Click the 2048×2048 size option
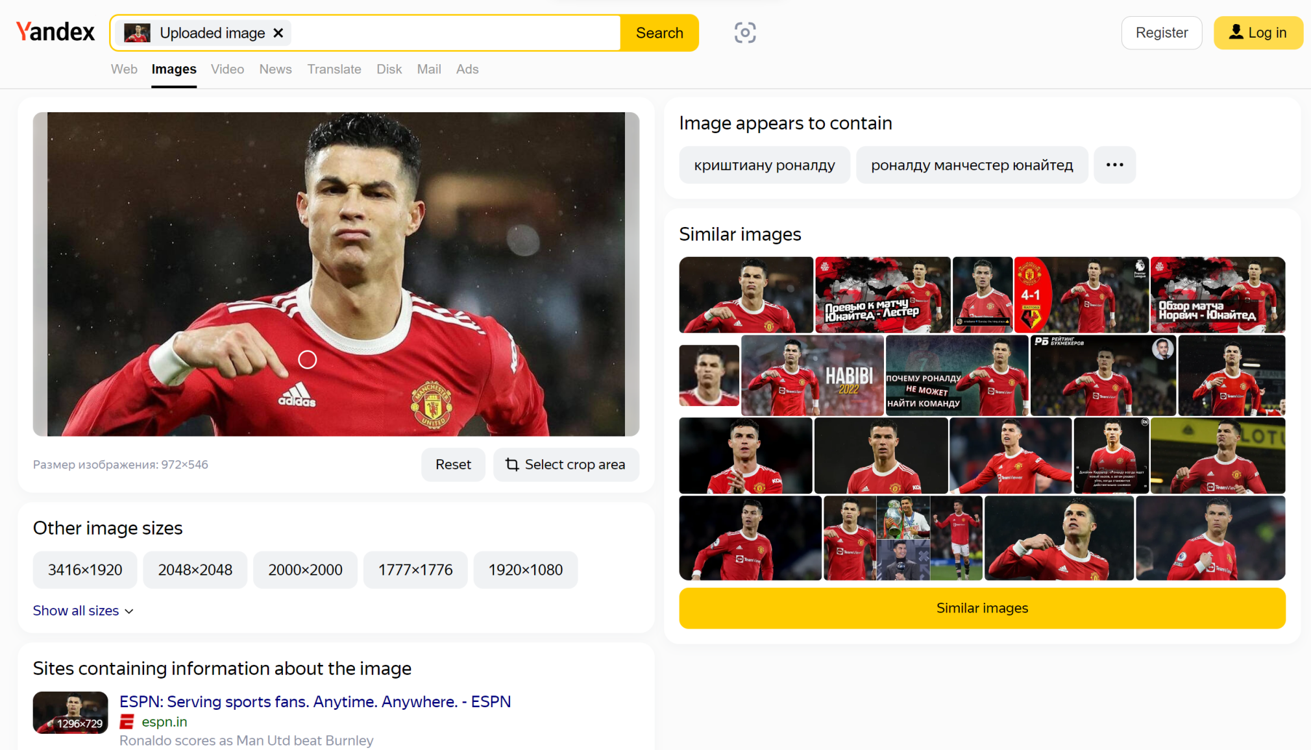The width and height of the screenshot is (1311, 750). coord(195,569)
